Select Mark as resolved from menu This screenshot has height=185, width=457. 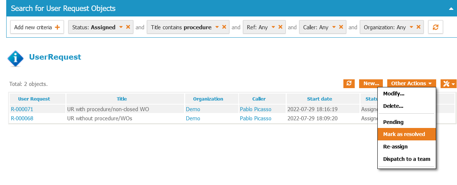(404, 134)
